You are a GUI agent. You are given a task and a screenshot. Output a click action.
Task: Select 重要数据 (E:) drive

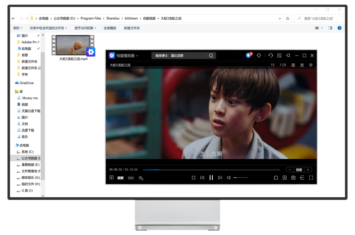pyautogui.click(x=28, y=165)
